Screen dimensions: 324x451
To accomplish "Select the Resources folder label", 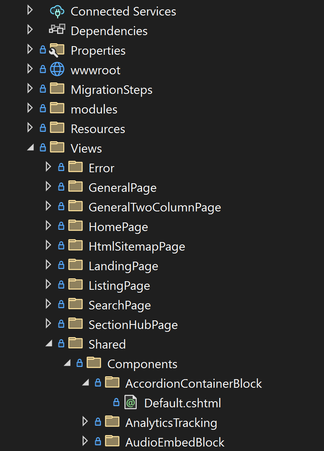I will click(x=98, y=129).
